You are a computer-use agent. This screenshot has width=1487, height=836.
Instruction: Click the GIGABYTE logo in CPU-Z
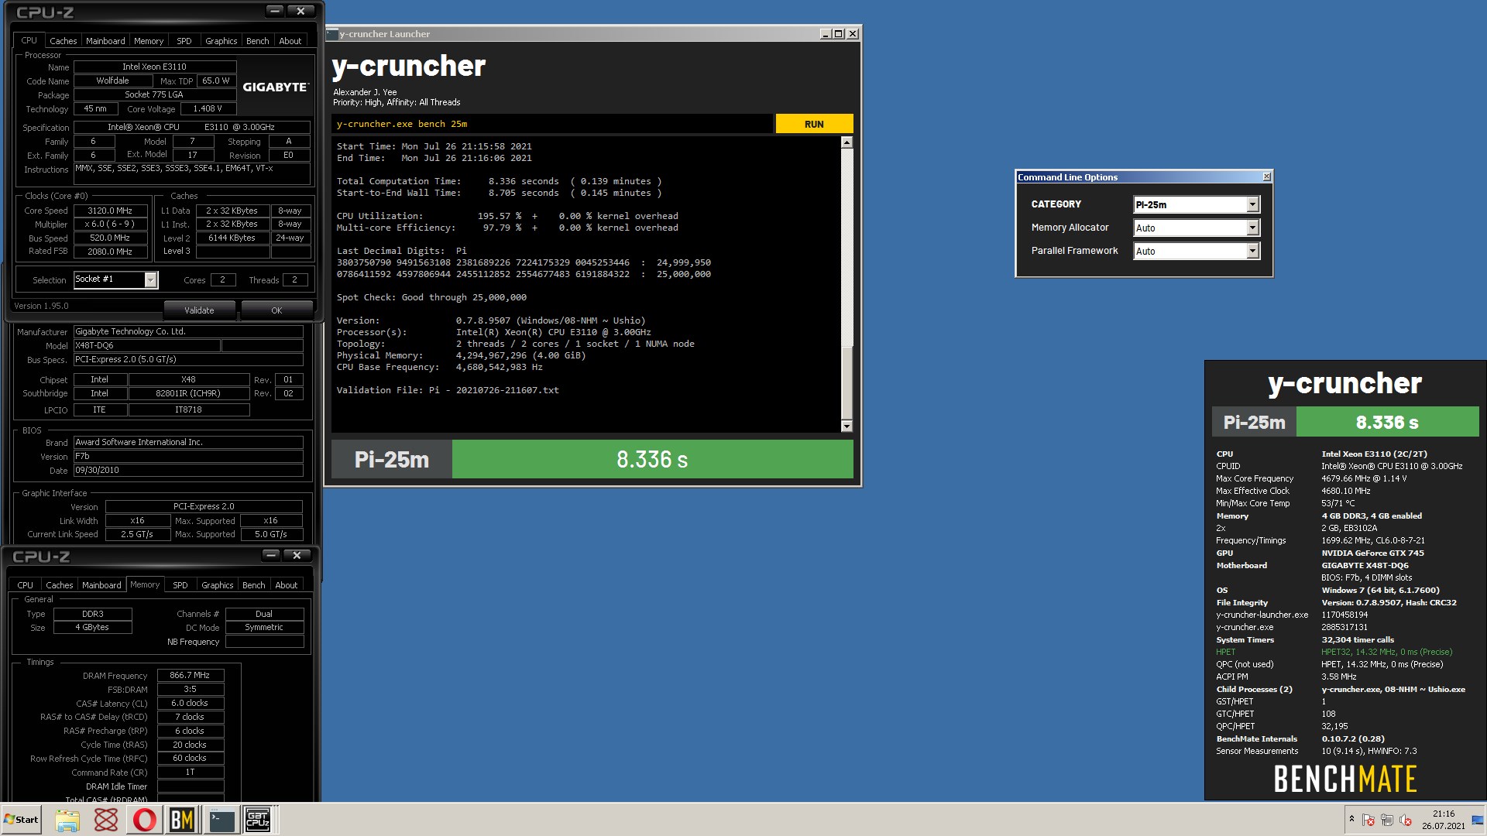pyautogui.click(x=276, y=87)
